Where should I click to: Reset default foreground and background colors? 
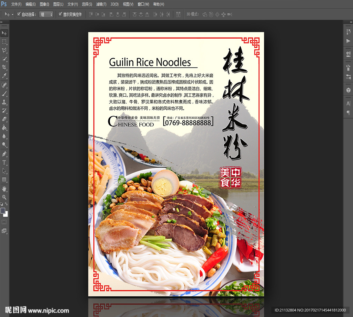(x=2, y=204)
